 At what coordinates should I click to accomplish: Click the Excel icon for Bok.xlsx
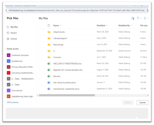point(49,76)
